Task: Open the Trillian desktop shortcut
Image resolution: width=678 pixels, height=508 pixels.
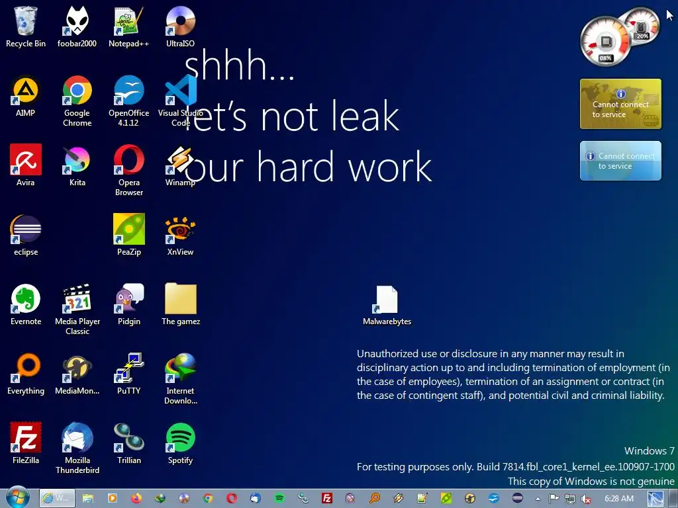Action: pyautogui.click(x=129, y=443)
